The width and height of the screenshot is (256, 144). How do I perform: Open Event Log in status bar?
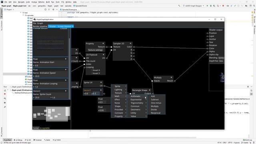(x=247, y=140)
